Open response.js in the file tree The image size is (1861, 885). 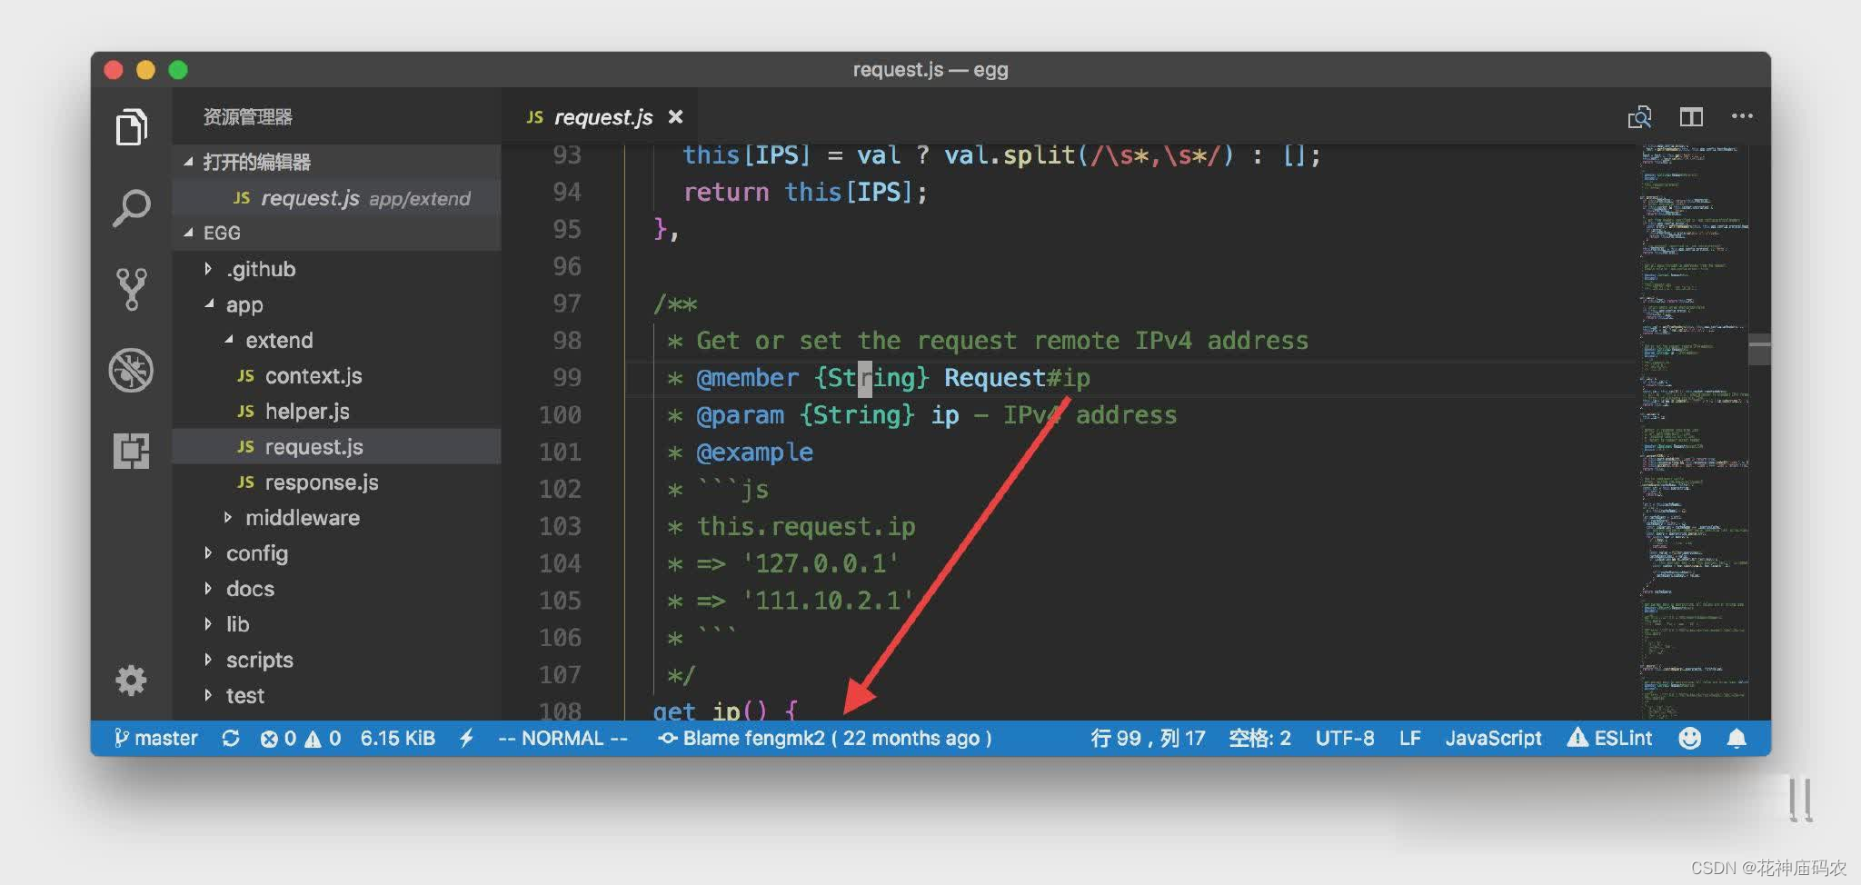click(336, 482)
